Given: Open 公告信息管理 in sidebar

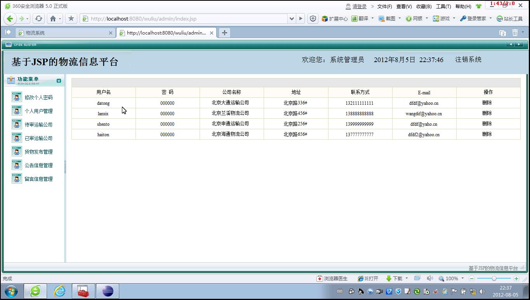Looking at the screenshot, I should click(x=38, y=165).
